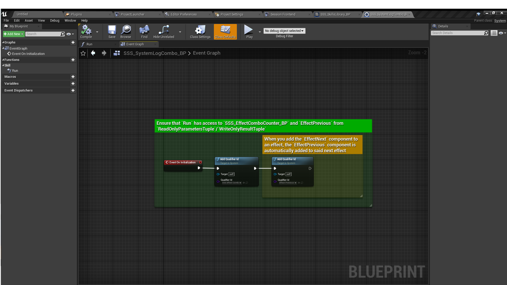Browse to this asset in Content Browser
Screen dimensions: 507x285
(x=126, y=31)
